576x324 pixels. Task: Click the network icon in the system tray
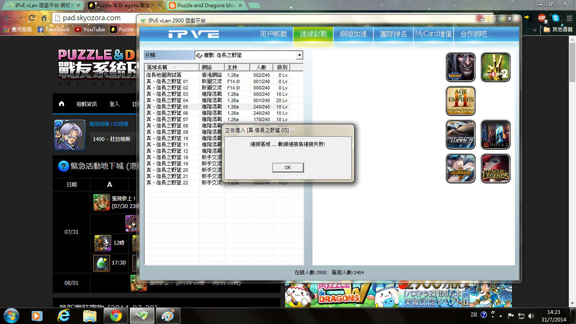[521, 316]
